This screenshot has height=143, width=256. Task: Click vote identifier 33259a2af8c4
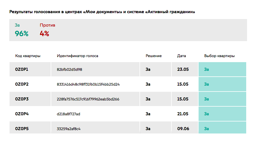pos(69,129)
